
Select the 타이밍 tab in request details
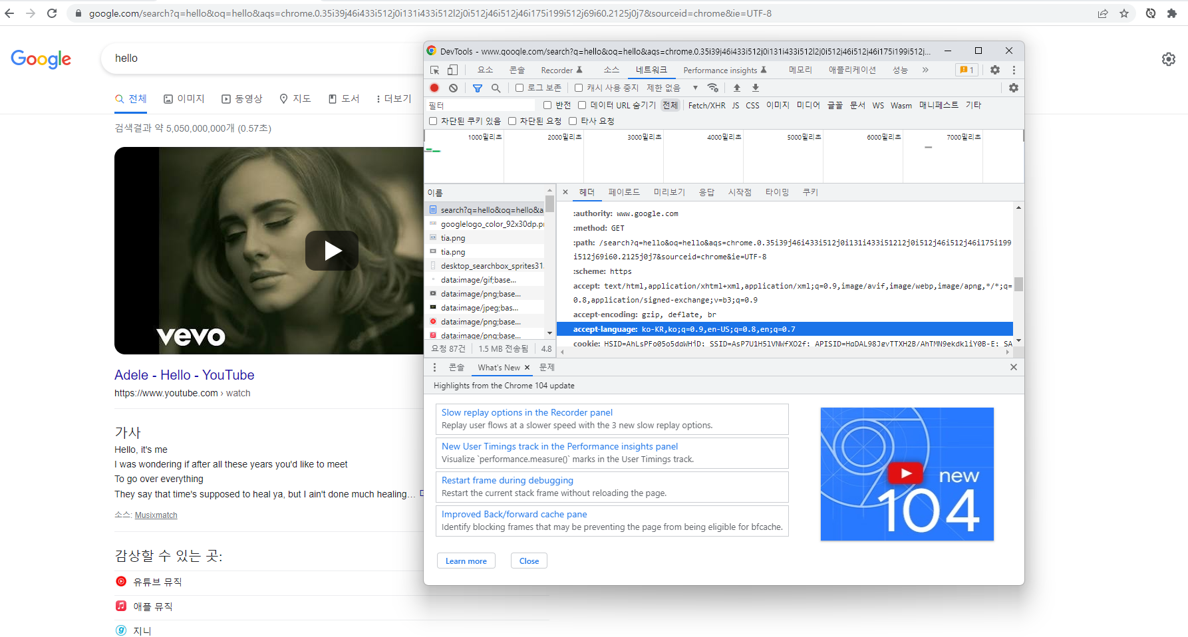777,192
